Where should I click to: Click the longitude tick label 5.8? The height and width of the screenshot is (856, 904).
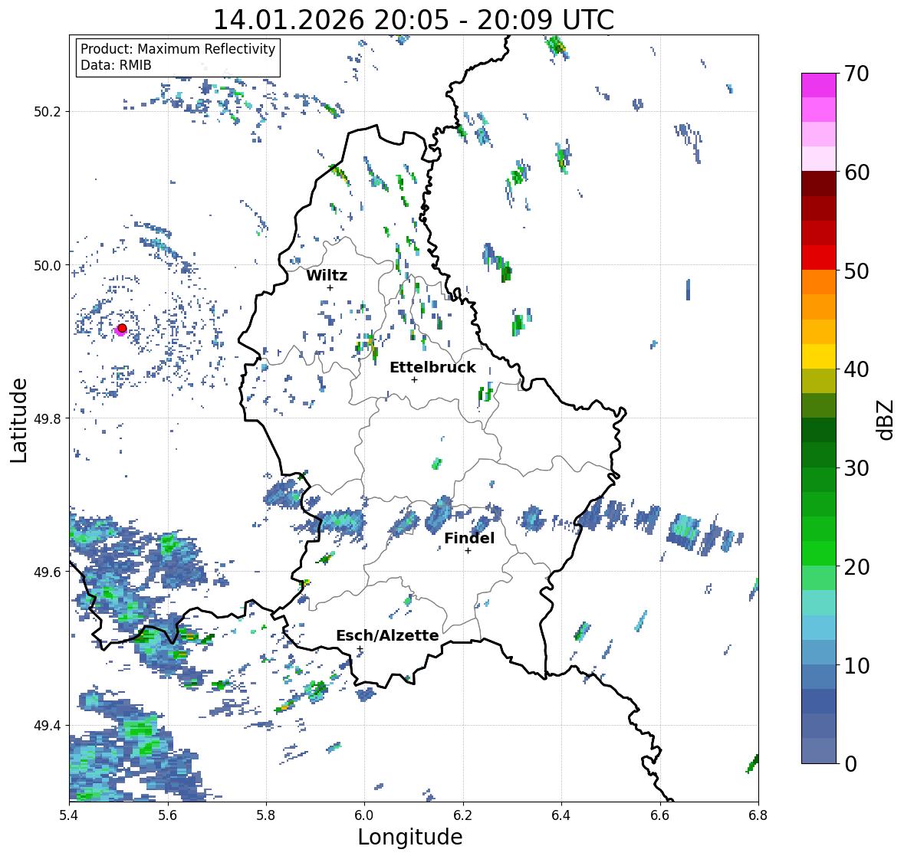tap(266, 815)
